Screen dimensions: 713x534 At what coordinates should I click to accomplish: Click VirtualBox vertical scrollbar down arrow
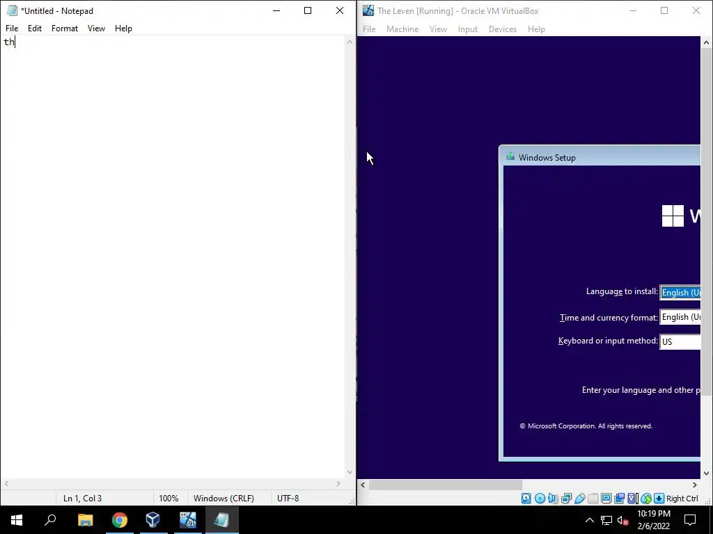706,473
